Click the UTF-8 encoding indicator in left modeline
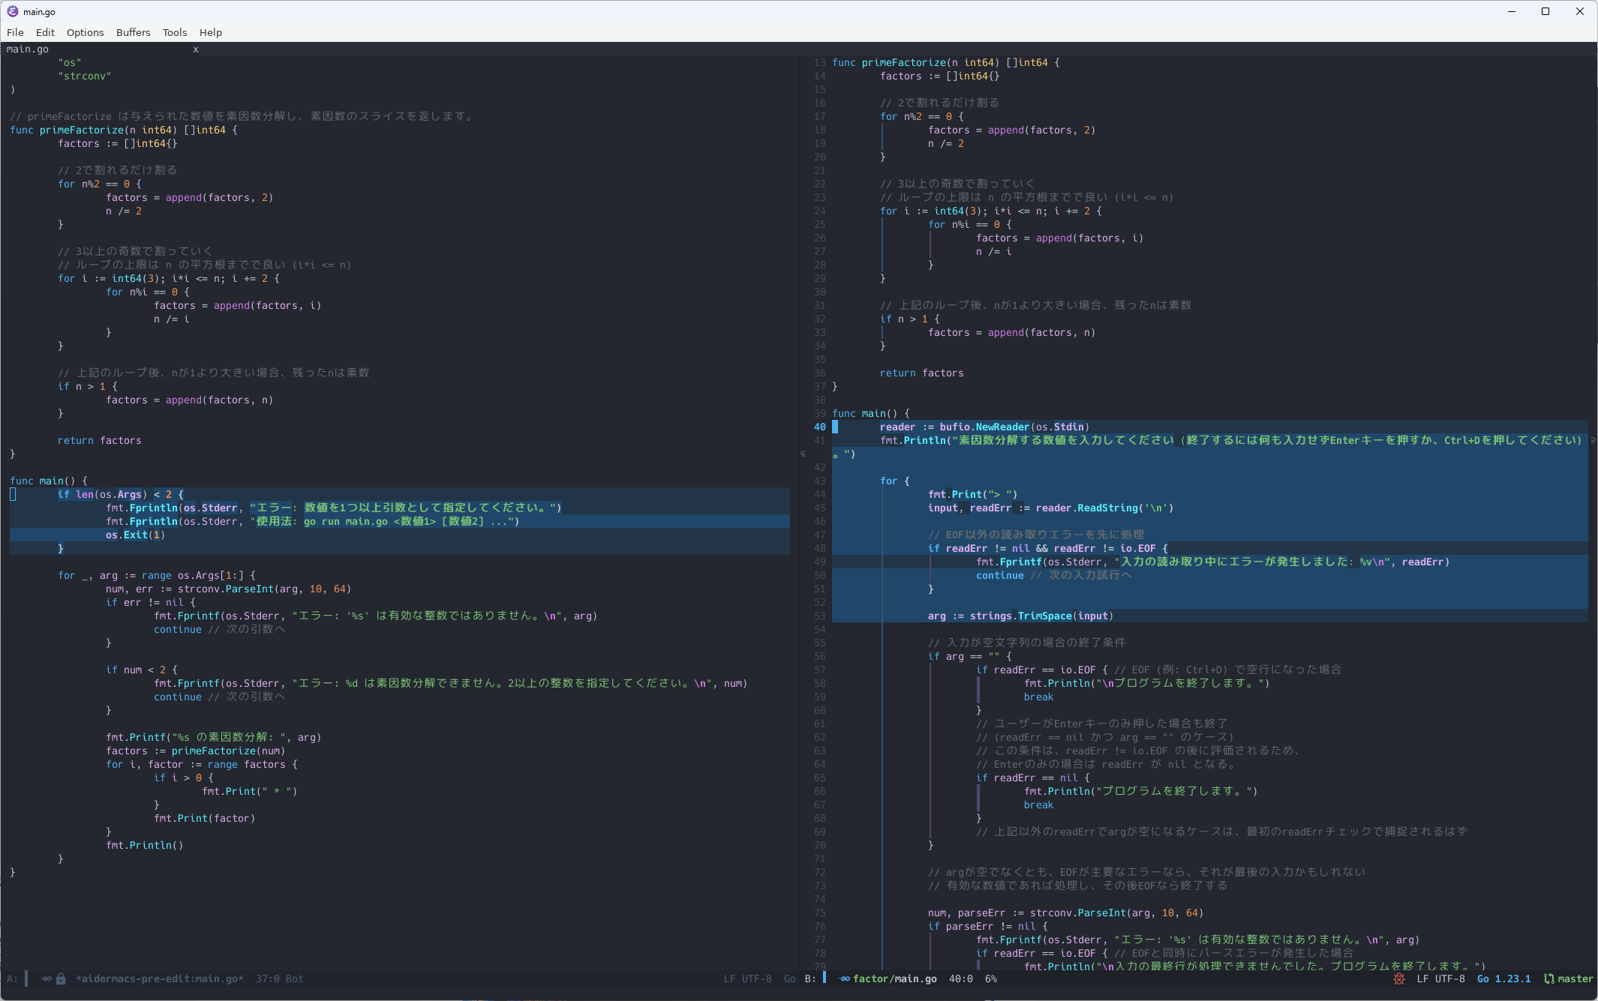This screenshot has height=1001, width=1598. click(x=756, y=979)
